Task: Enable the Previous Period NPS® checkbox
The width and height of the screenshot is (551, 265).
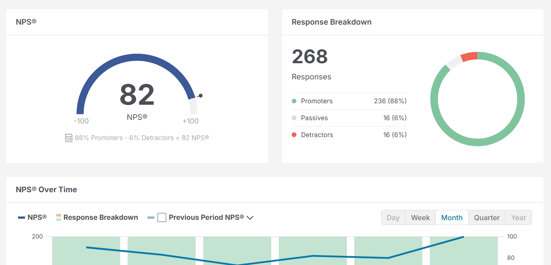Action: coord(162,218)
